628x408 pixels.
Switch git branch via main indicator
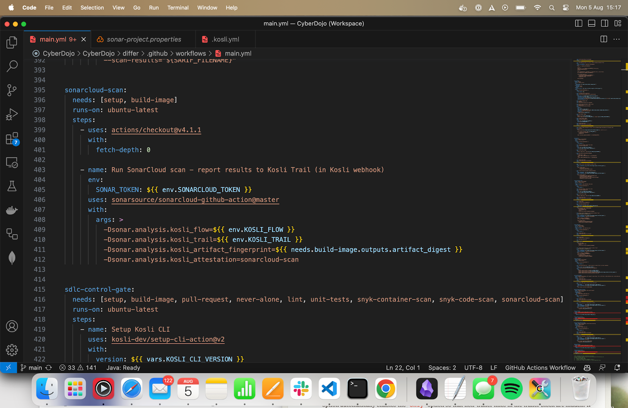click(x=31, y=368)
